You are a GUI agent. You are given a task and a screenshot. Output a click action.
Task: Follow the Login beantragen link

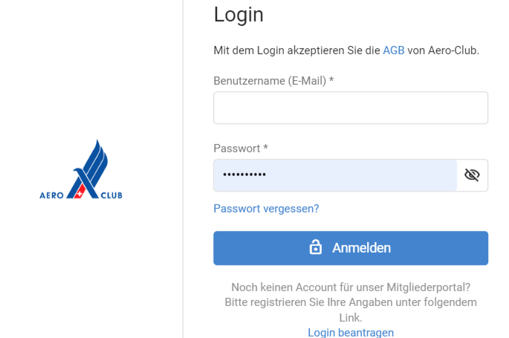tap(351, 333)
